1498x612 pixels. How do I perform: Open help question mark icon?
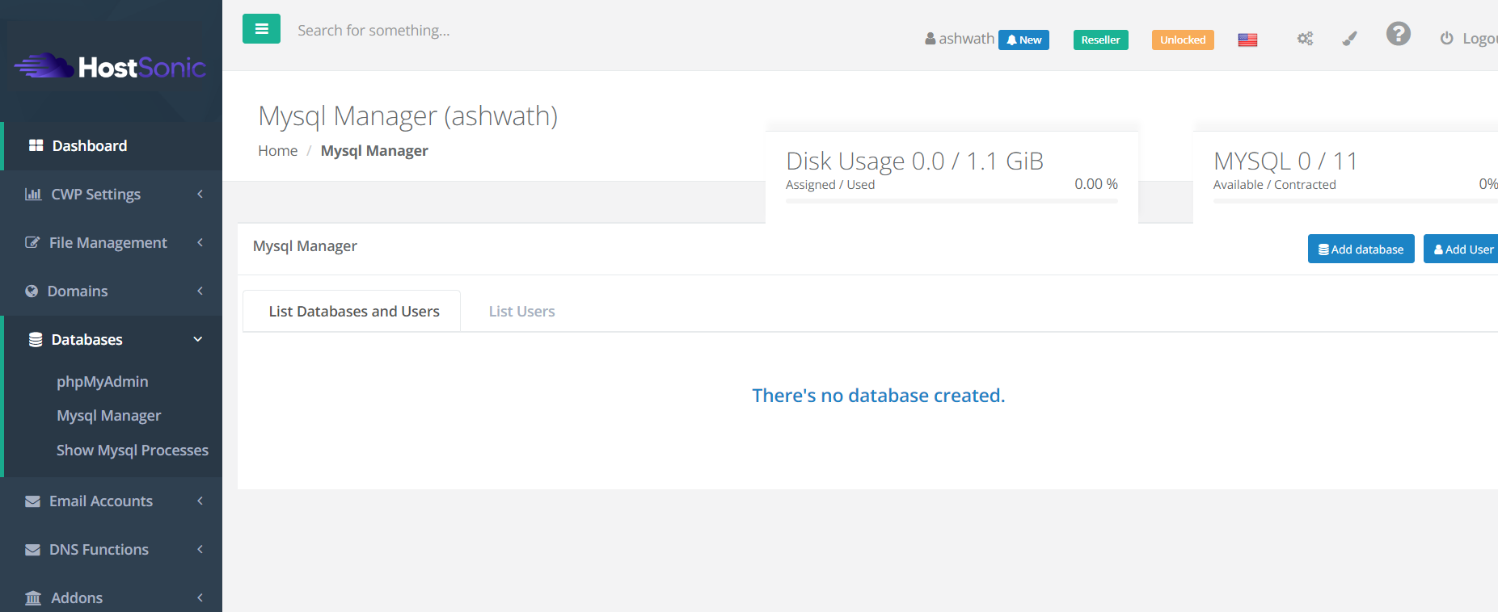coord(1398,34)
